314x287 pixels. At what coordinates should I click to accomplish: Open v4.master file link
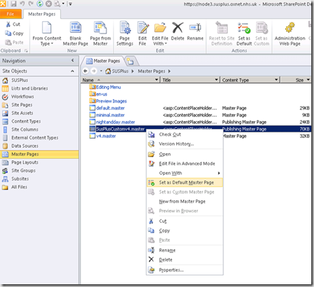point(106,136)
